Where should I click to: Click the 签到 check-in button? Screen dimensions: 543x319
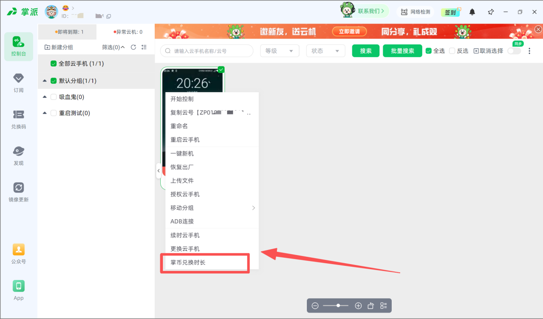(x=450, y=12)
